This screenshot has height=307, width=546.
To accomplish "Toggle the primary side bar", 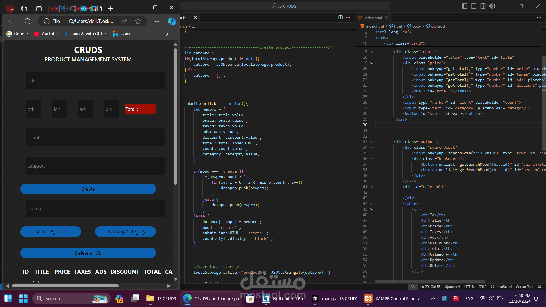I will pyautogui.click(x=464, y=6).
